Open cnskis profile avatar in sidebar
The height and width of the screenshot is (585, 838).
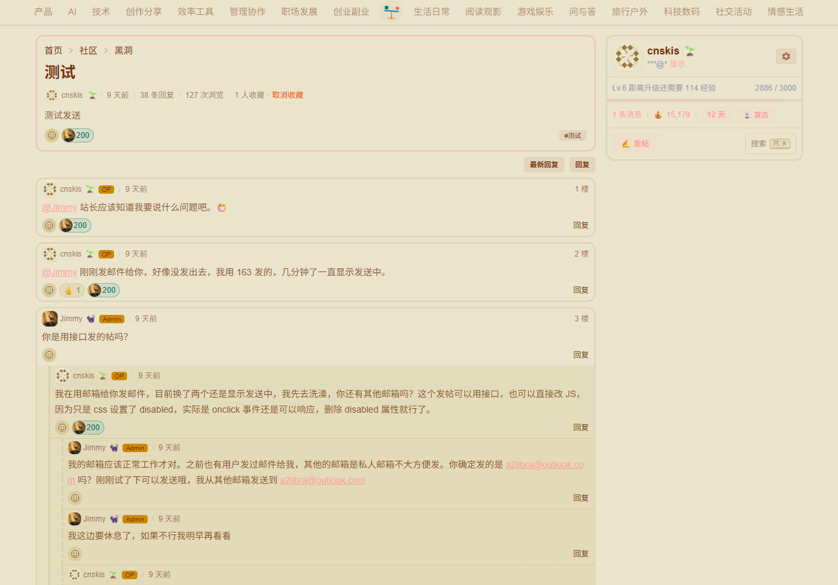(627, 57)
